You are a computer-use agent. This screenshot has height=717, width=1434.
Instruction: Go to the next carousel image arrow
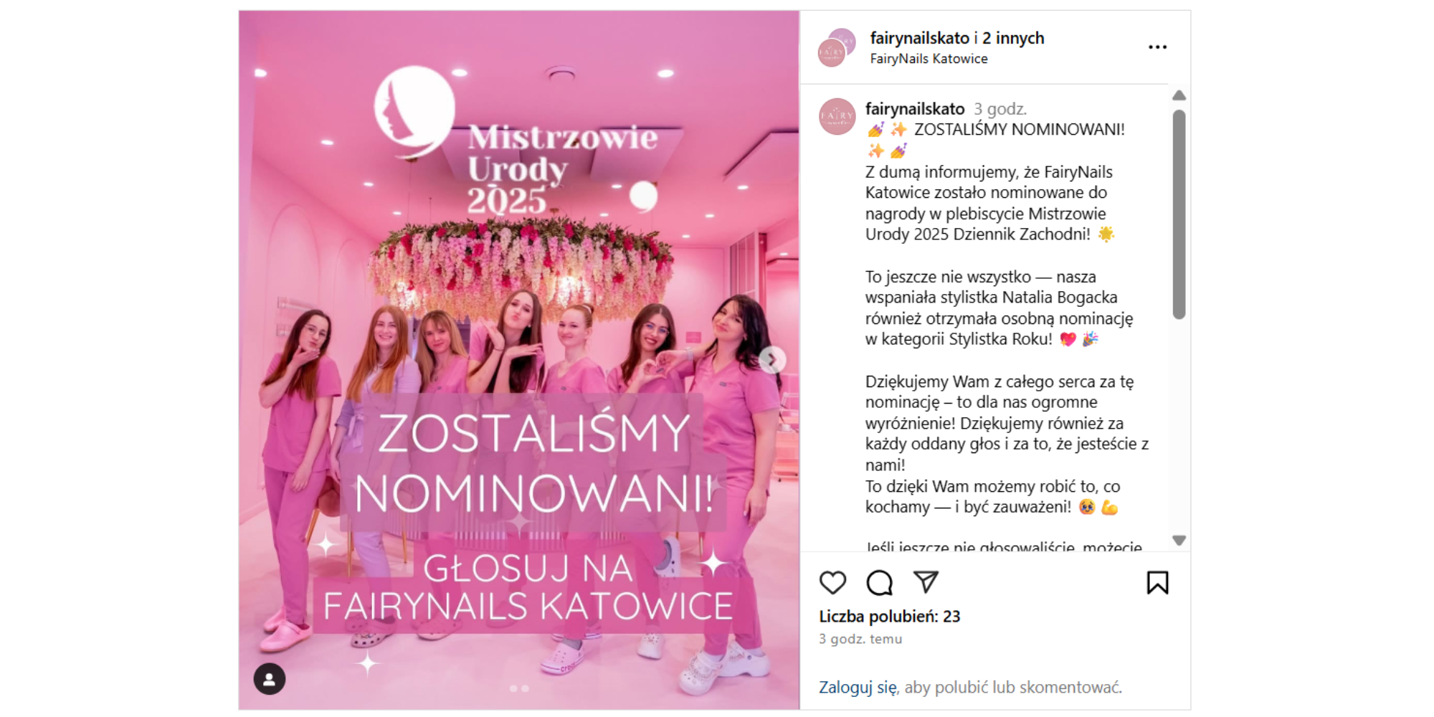pos(772,360)
